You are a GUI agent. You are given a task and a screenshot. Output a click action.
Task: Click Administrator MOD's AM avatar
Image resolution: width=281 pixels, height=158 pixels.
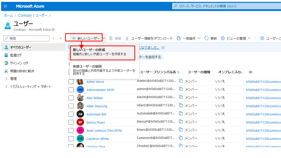coord(80,90)
